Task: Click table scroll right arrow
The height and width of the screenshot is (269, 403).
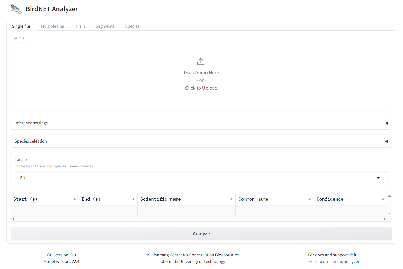Action: click(x=385, y=219)
